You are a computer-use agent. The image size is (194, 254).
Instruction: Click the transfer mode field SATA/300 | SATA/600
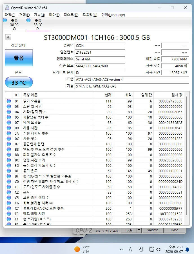(x=100, y=66)
